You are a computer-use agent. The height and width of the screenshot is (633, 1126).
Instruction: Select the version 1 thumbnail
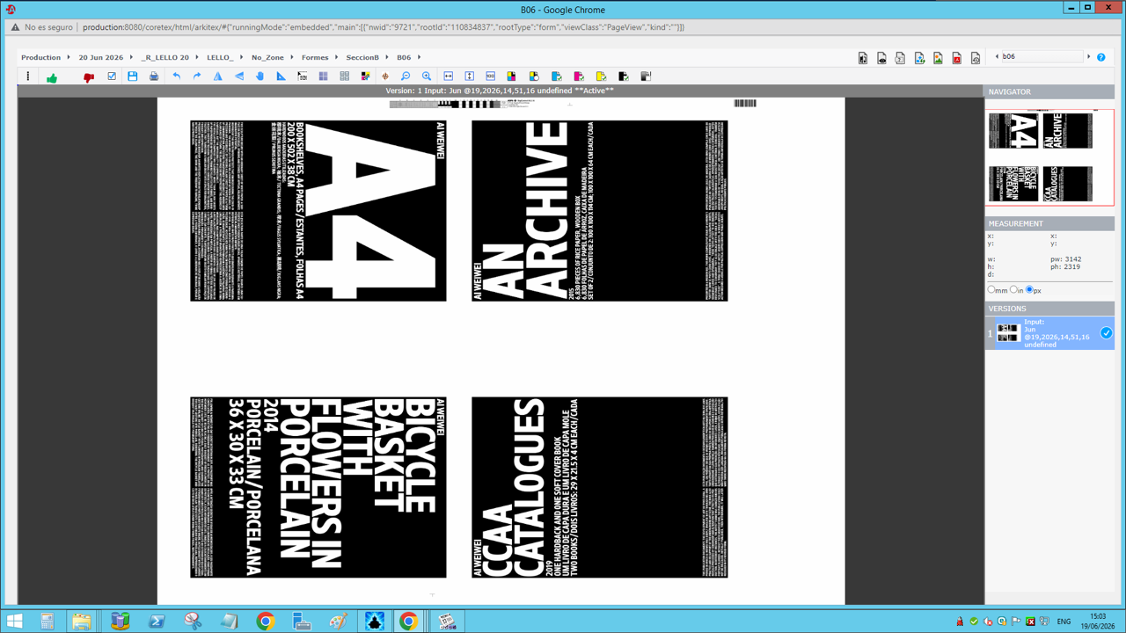[1007, 333]
